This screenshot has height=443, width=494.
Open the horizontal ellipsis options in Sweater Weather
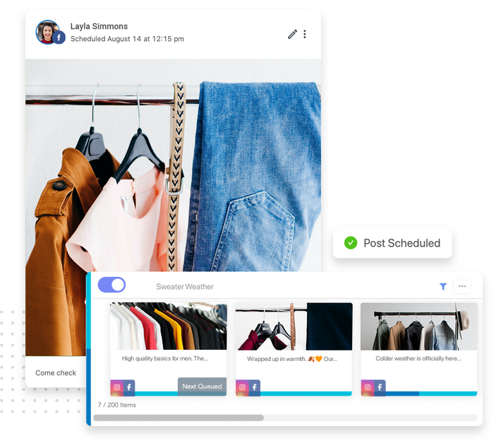click(462, 287)
